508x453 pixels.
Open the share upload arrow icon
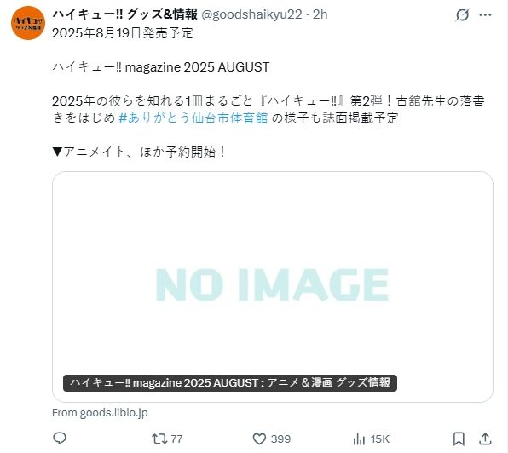click(x=485, y=439)
